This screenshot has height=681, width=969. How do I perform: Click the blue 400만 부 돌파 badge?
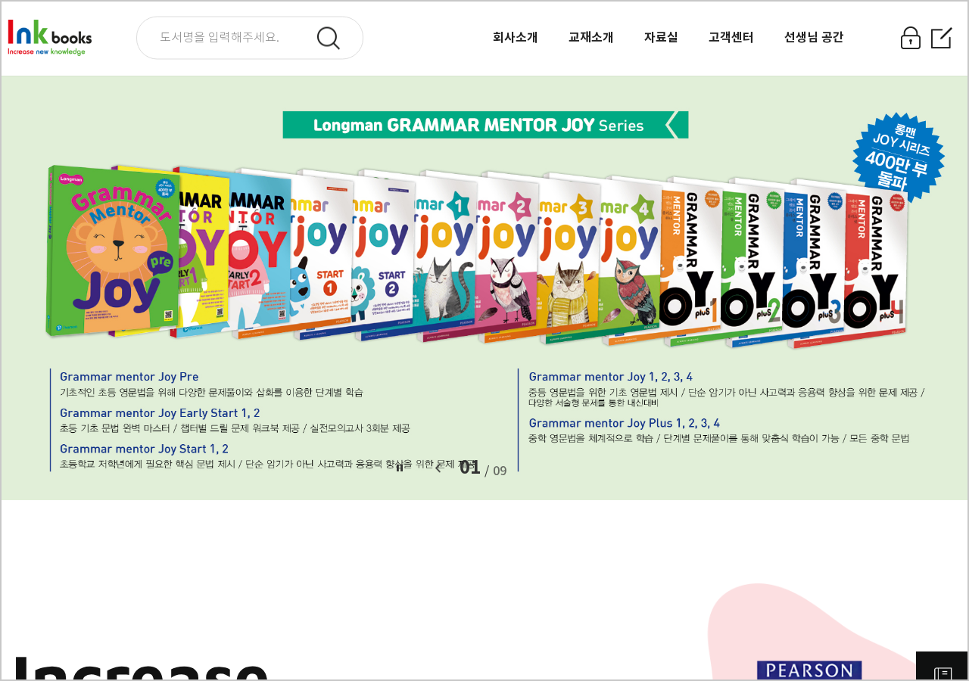click(x=899, y=157)
